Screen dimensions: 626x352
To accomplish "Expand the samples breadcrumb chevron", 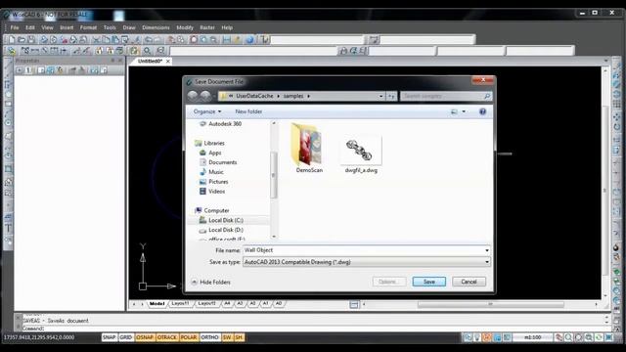I will [x=309, y=96].
